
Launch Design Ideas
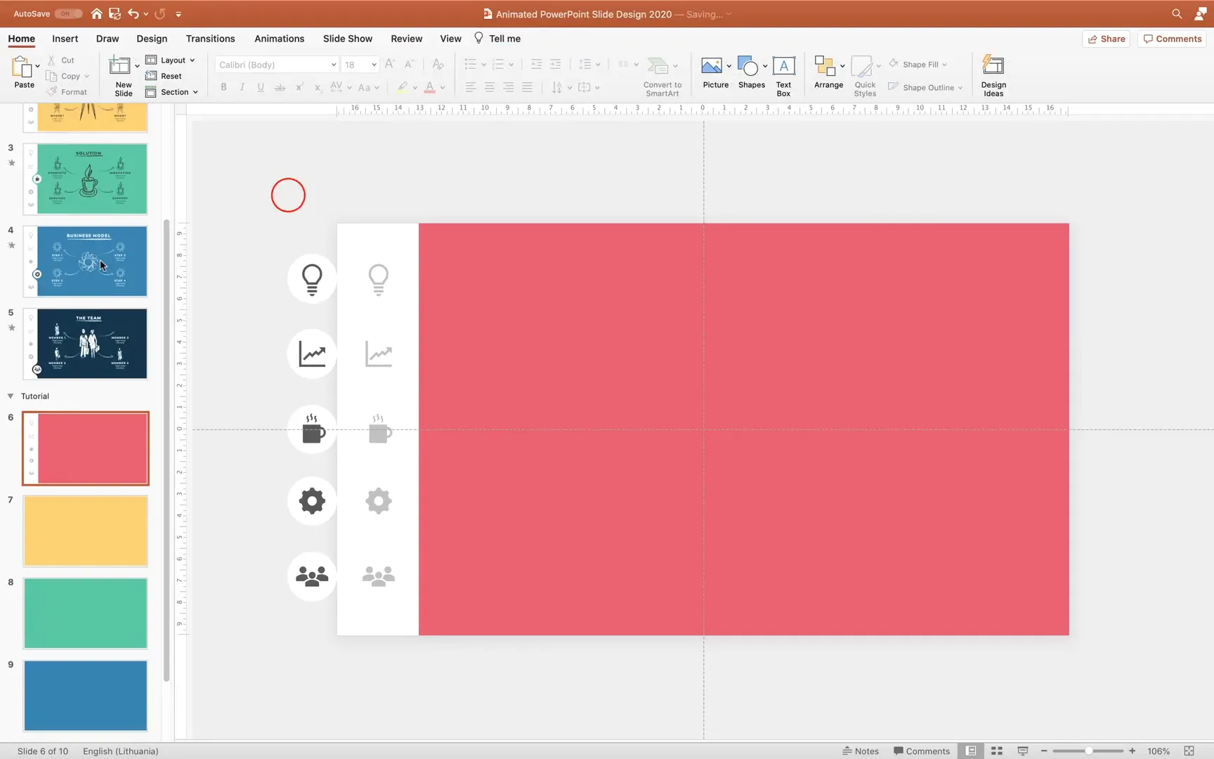pos(993,75)
